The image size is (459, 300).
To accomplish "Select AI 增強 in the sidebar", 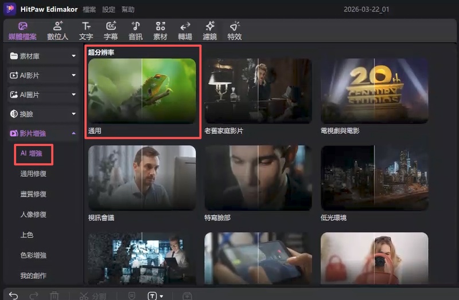I will pyautogui.click(x=32, y=153).
